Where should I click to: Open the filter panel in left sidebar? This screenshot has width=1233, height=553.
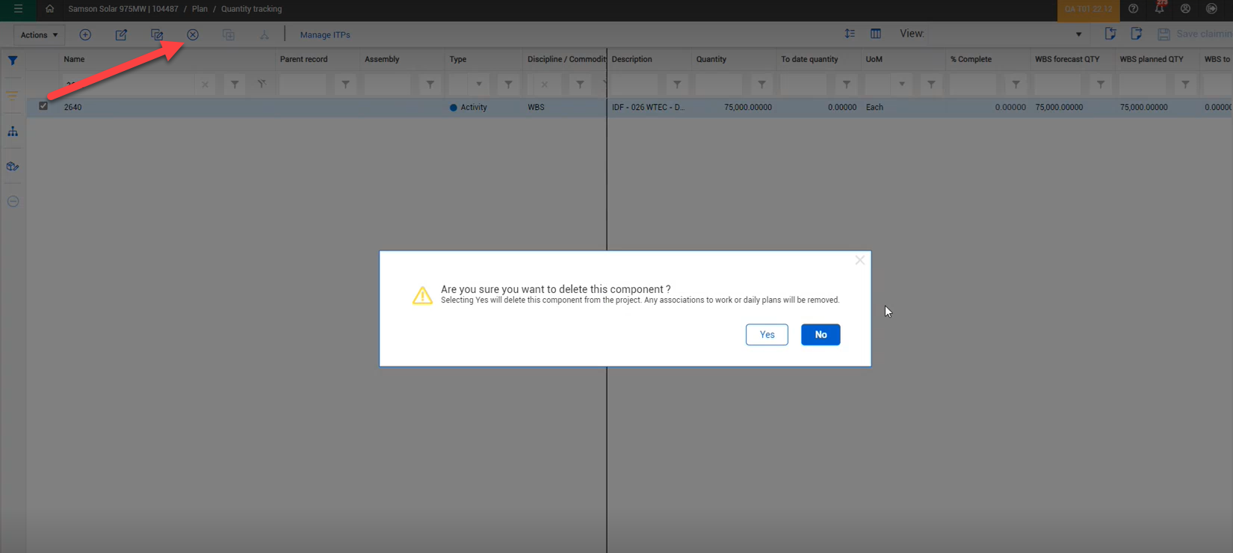pyautogui.click(x=13, y=61)
